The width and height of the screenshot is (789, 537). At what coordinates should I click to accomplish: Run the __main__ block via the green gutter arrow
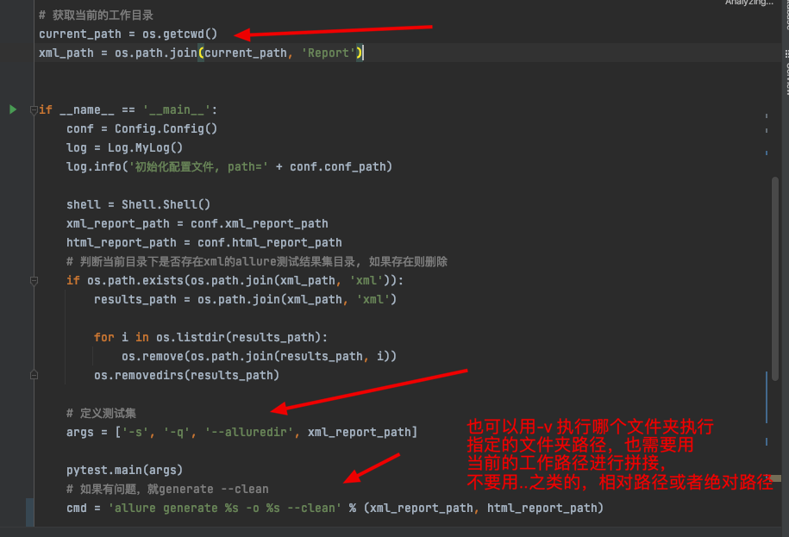point(13,109)
